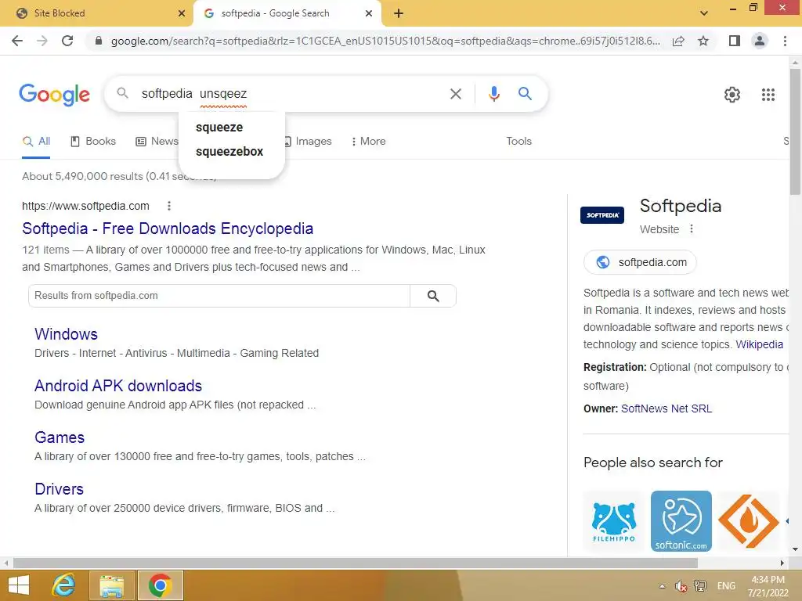Image resolution: width=802 pixels, height=601 pixels.
Task: Click the softpedia.com website chip
Action: [x=641, y=262]
